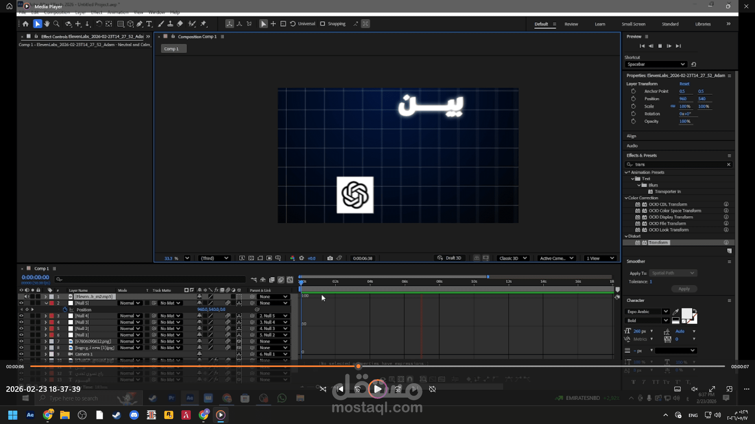Hide the 97806090612.png layer

pyautogui.click(x=21, y=341)
